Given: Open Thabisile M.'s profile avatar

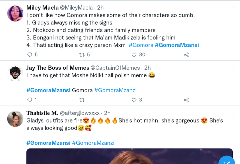Looking at the screenshot, I should click(x=15, y=119).
